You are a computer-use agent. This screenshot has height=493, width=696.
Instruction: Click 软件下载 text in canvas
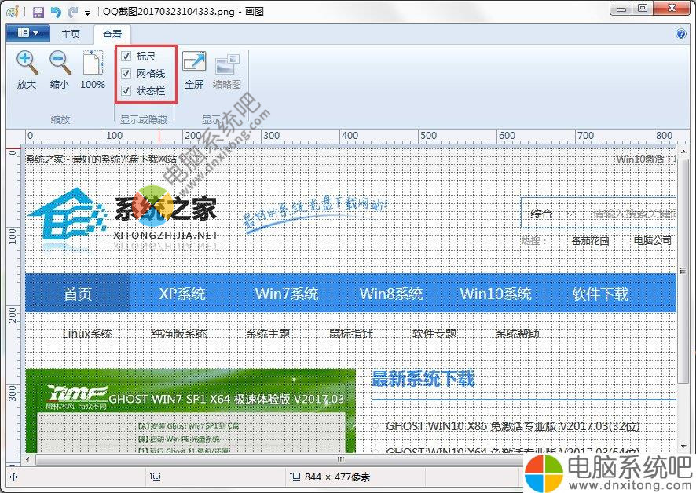[x=600, y=294]
